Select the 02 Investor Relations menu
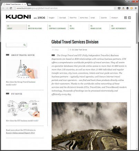This screenshot has width=139, height=151. coord(35,27)
